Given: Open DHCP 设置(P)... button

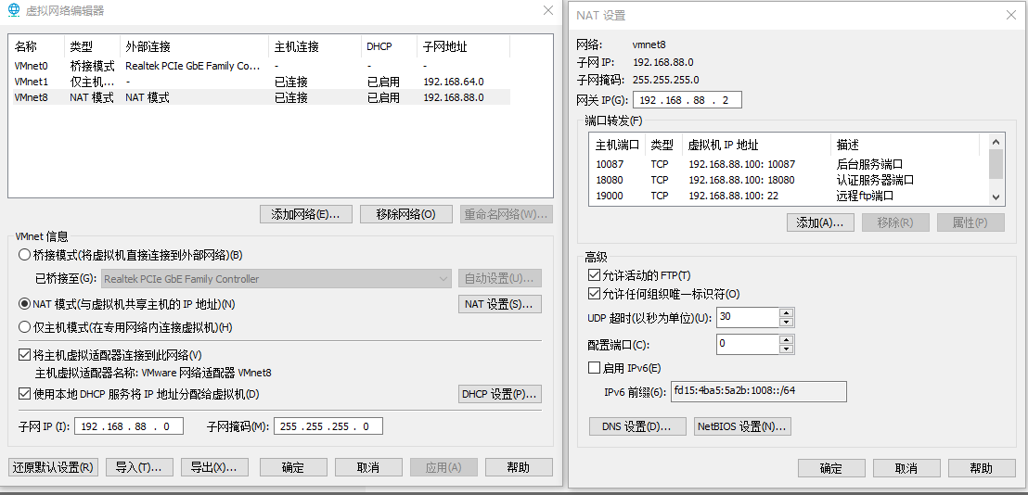Looking at the screenshot, I should click(499, 394).
